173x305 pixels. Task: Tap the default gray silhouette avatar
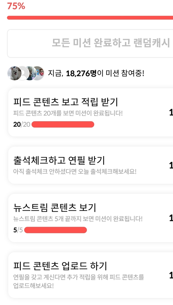[x=24, y=73]
